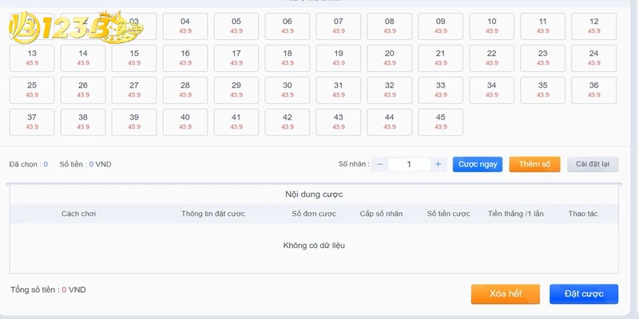Choose the 26 number box
The image size is (639, 319).
tap(83, 90)
